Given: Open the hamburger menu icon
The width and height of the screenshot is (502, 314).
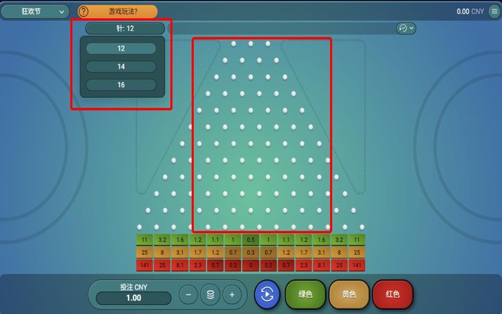Looking at the screenshot, I should tap(494, 11).
